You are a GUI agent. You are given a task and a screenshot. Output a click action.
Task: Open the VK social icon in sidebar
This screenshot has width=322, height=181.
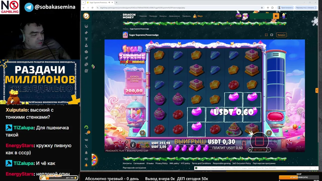86,140
